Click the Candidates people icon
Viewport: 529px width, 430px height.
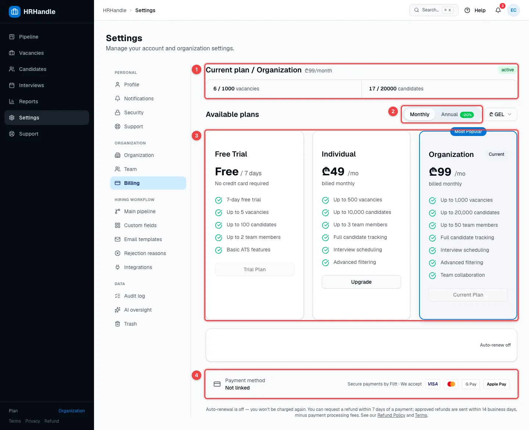[12, 69]
